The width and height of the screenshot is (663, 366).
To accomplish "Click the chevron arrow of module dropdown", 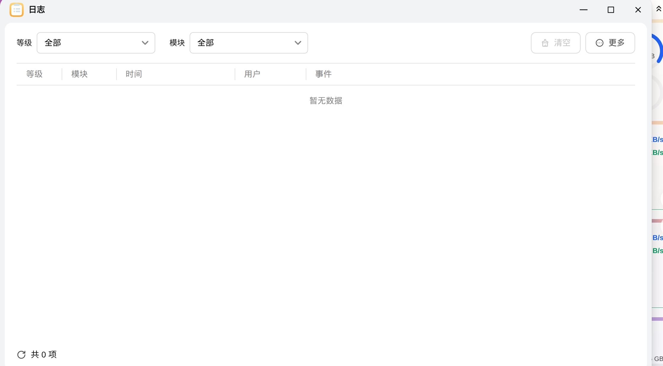I will click(x=298, y=43).
